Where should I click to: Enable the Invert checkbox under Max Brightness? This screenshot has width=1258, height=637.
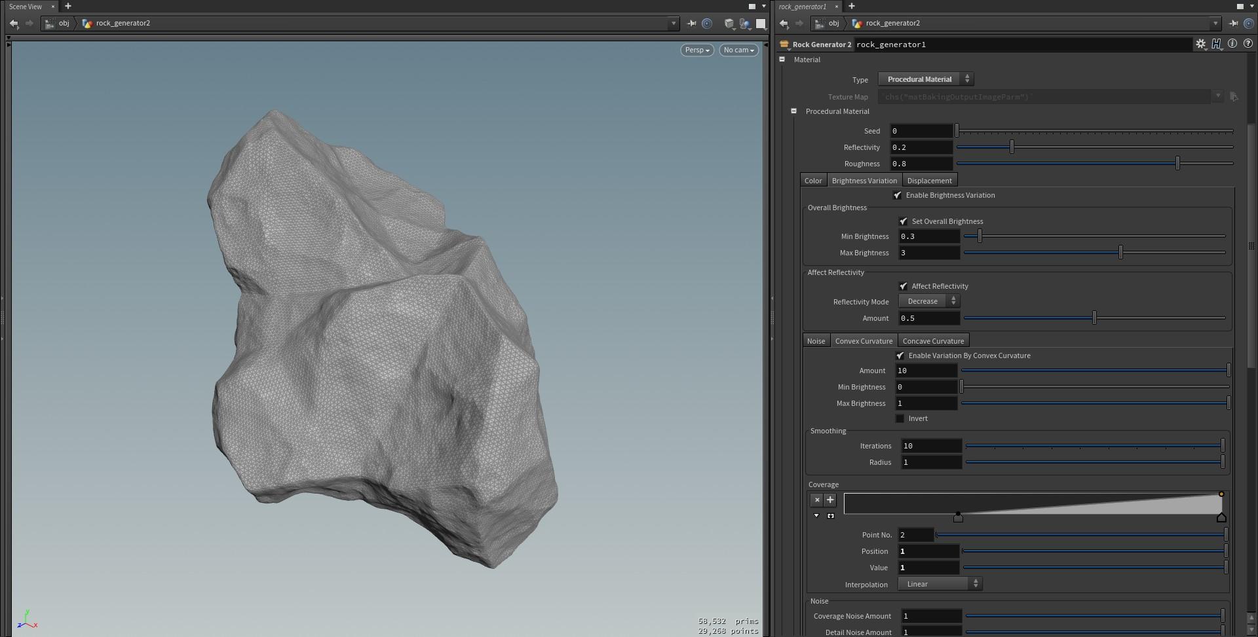click(x=900, y=418)
